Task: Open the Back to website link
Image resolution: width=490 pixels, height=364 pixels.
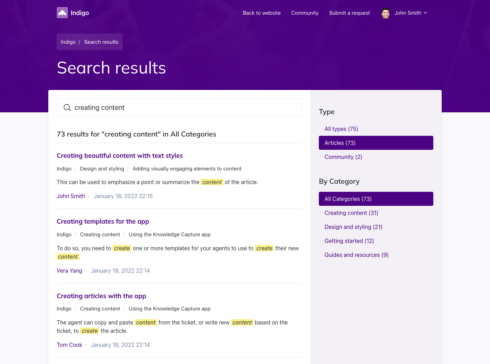Action: [261, 13]
